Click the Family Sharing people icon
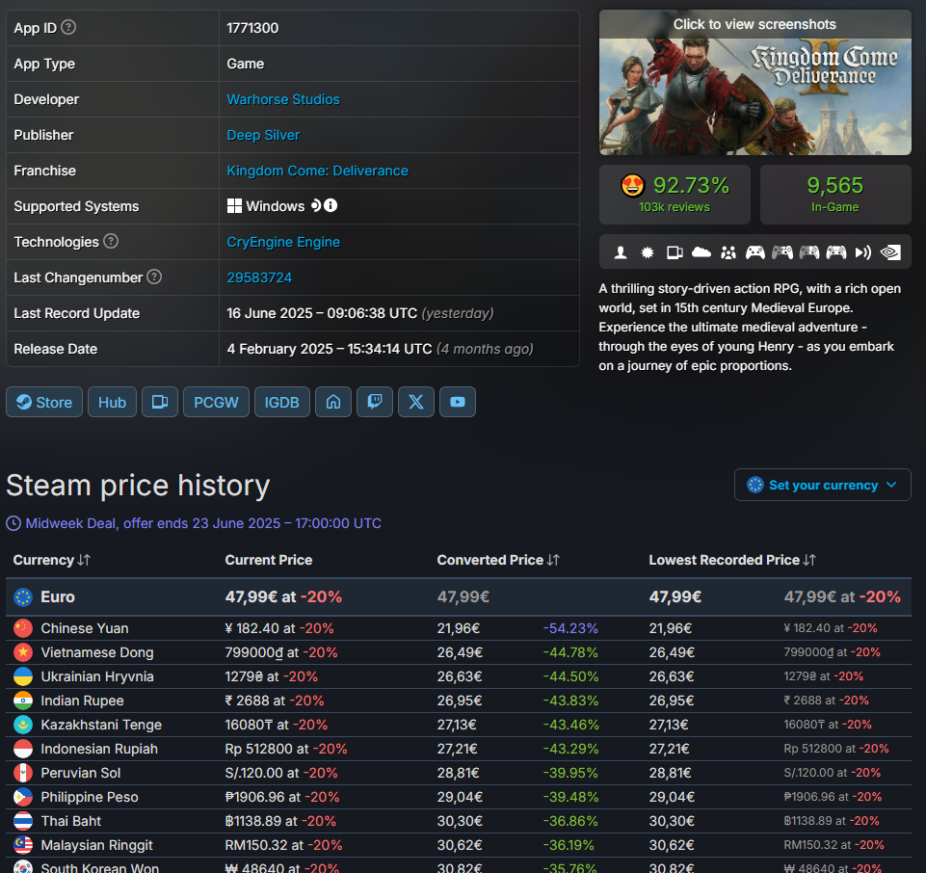 click(x=728, y=252)
